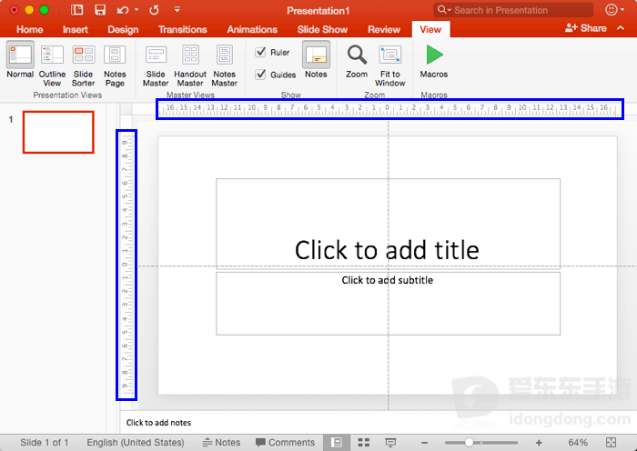This screenshot has height=451, width=637.
Task: Zoom in with the plus button
Action: point(539,443)
